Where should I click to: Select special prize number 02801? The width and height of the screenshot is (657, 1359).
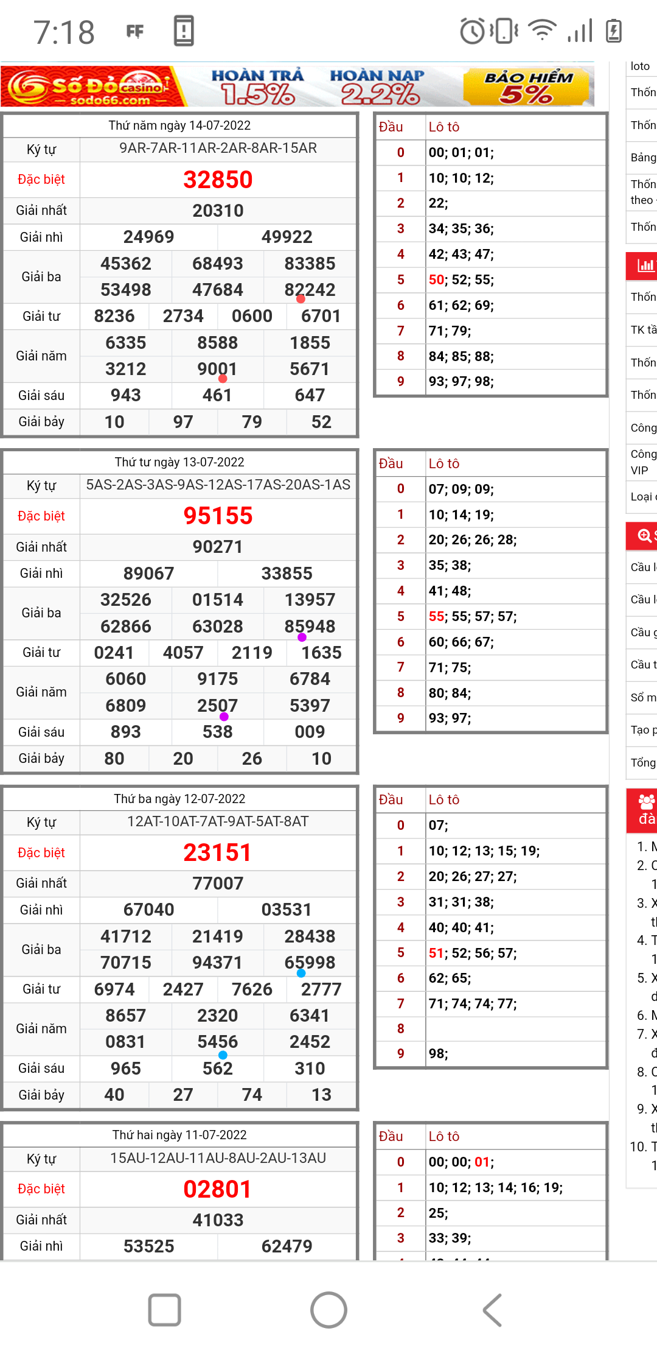pos(218,1189)
